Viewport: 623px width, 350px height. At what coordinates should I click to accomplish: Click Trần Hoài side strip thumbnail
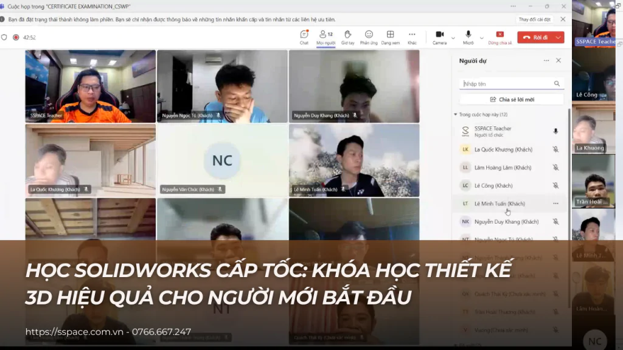click(x=594, y=181)
